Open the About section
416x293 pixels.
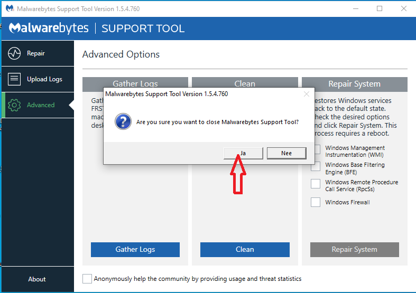(37, 279)
